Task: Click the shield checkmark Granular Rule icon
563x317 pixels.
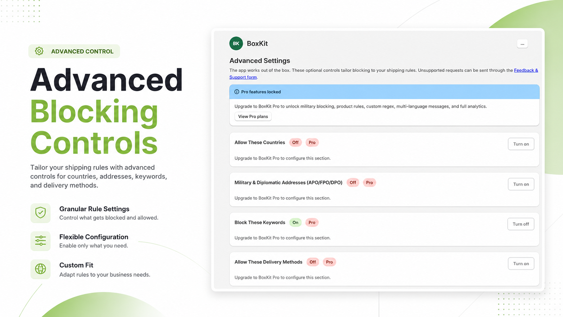Action: coord(40,213)
